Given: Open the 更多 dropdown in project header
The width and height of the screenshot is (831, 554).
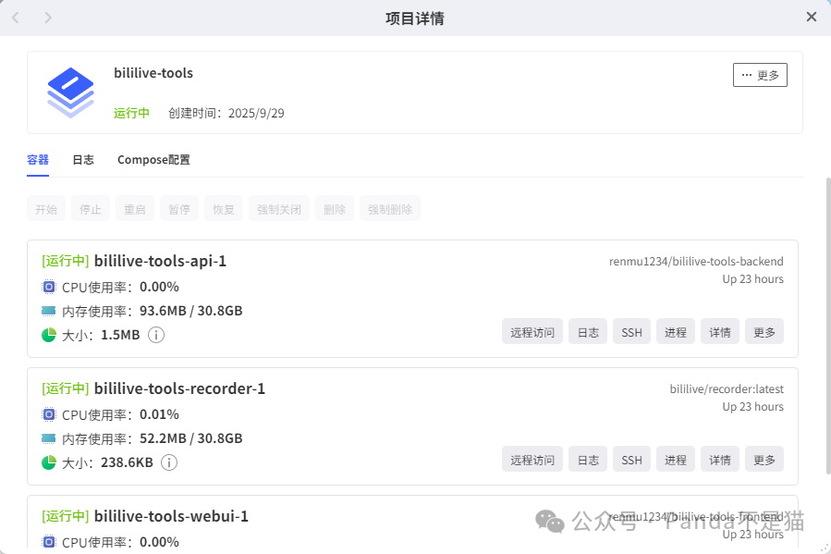Looking at the screenshot, I should [760, 75].
